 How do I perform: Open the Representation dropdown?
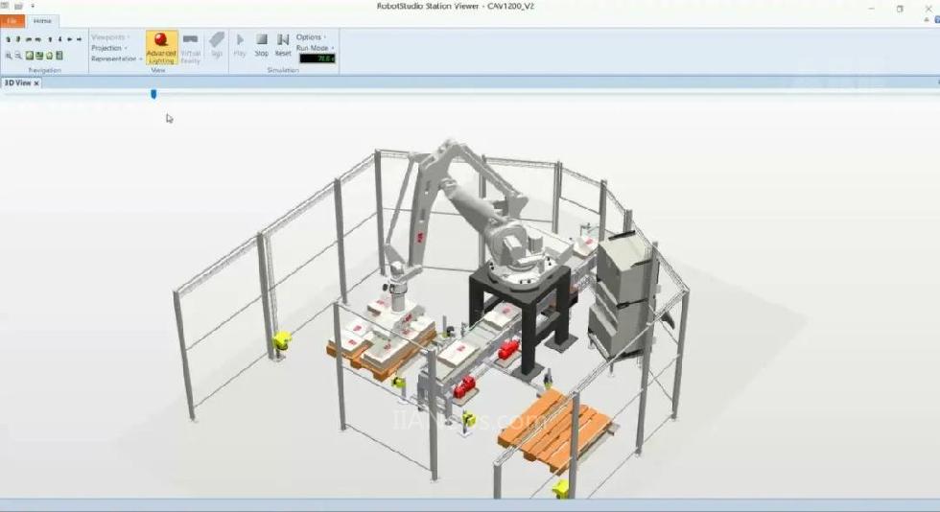(x=116, y=58)
